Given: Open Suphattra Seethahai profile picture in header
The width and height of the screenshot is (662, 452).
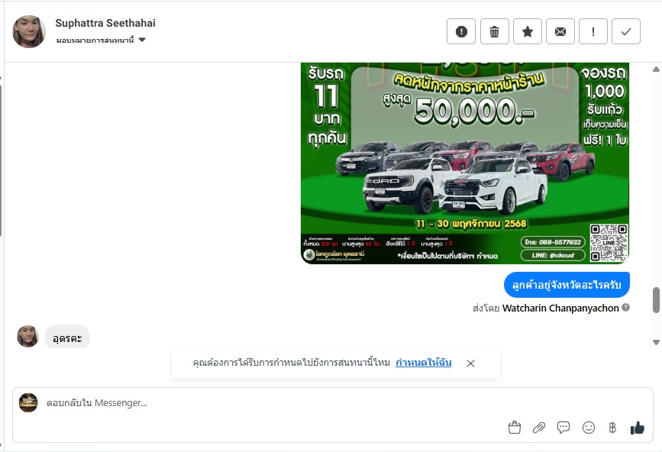Looking at the screenshot, I should pyautogui.click(x=29, y=31).
